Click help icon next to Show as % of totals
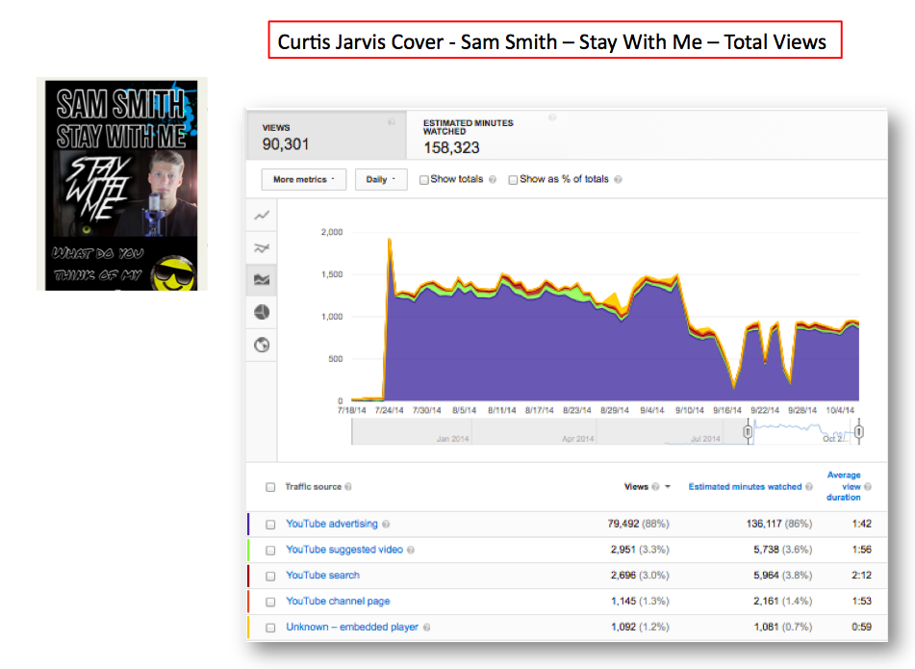Screen dimensions: 915x669 (618, 180)
